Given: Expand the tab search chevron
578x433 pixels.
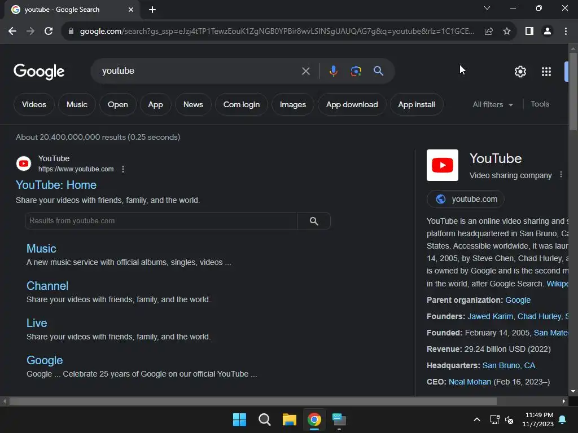Looking at the screenshot, I should pyautogui.click(x=487, y=8).
